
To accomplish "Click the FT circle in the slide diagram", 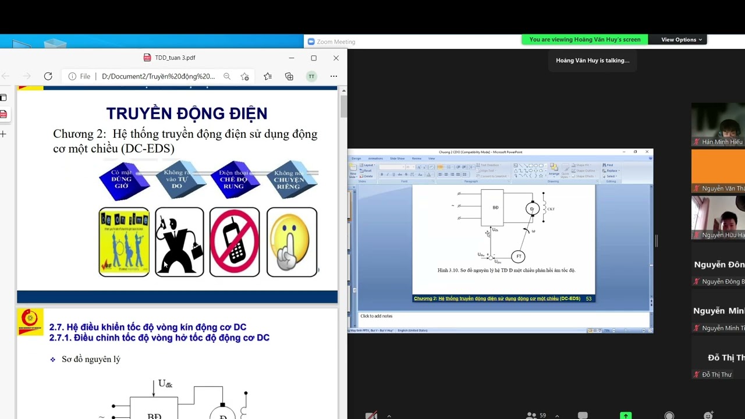I will [519, 257].
